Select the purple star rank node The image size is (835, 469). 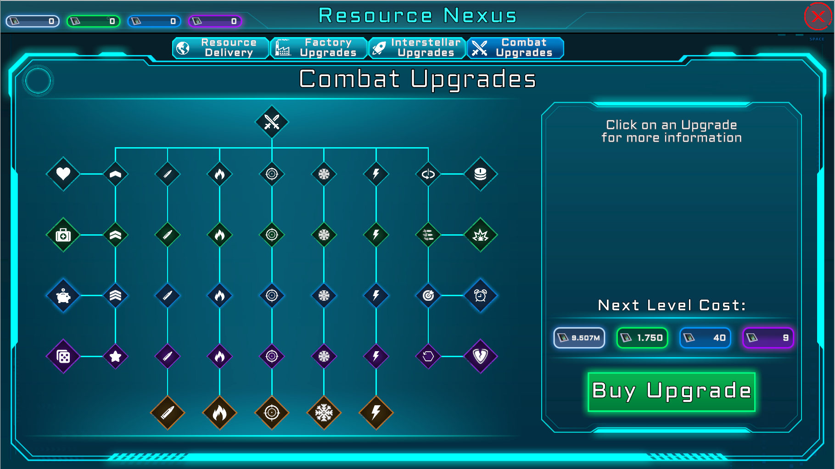pyautogui.click(x=115, y=356)
